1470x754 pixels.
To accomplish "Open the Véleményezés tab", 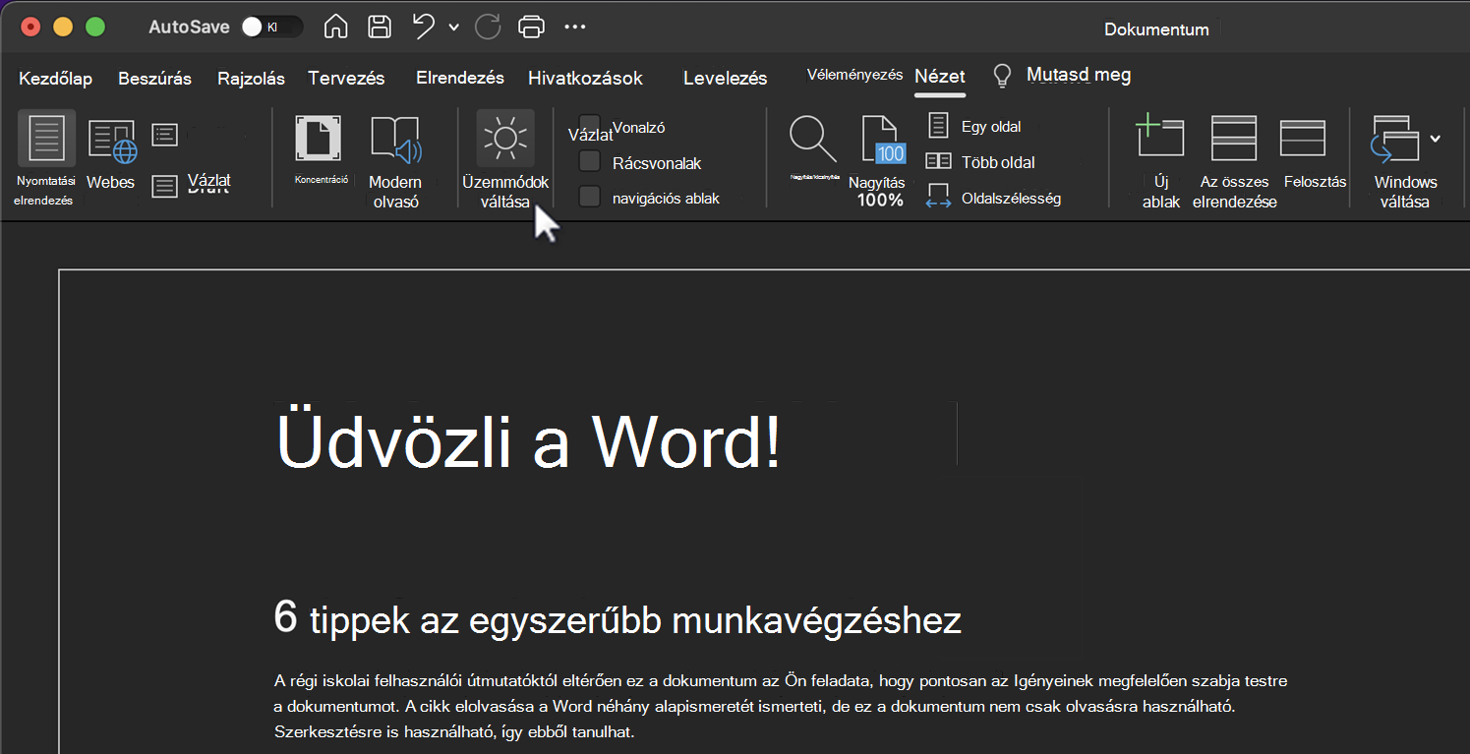I will click(854, 75).
